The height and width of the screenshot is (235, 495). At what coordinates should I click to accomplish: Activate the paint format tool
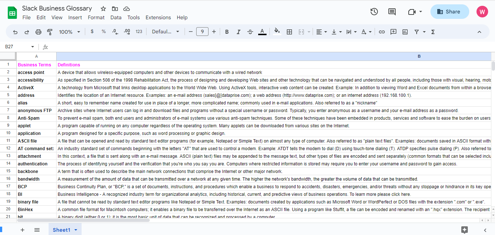pos(50,32)
